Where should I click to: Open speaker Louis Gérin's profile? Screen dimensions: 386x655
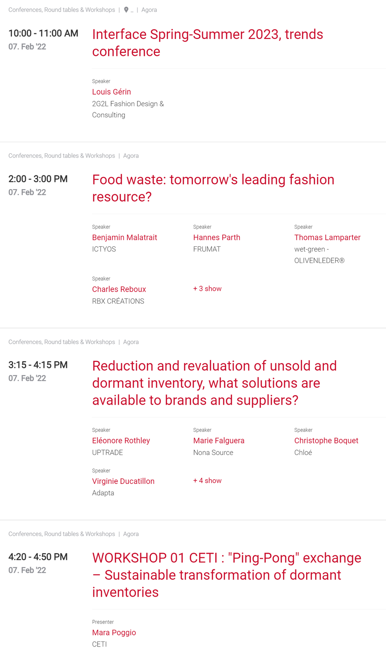click(112, 92)
